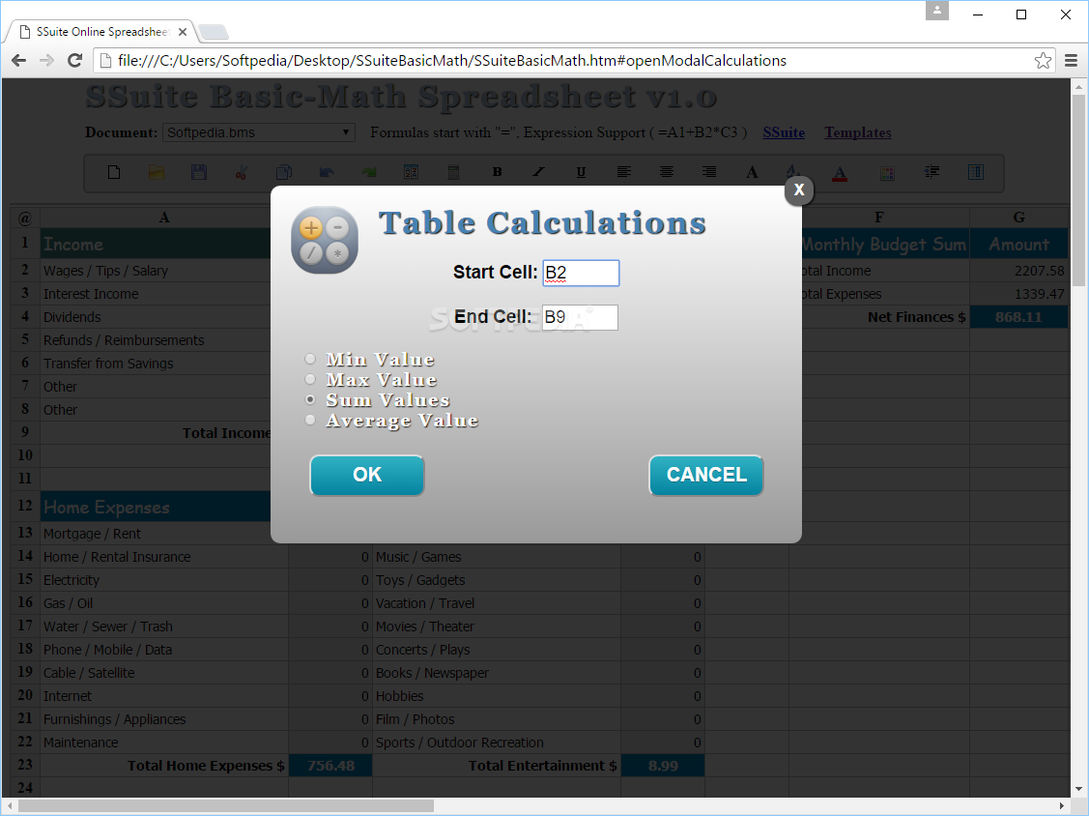Image resolution: width=1089 pixels, height=816 pixels.
Task: Close the SSuite Online Spreadsheet tab
Action: 182,32
